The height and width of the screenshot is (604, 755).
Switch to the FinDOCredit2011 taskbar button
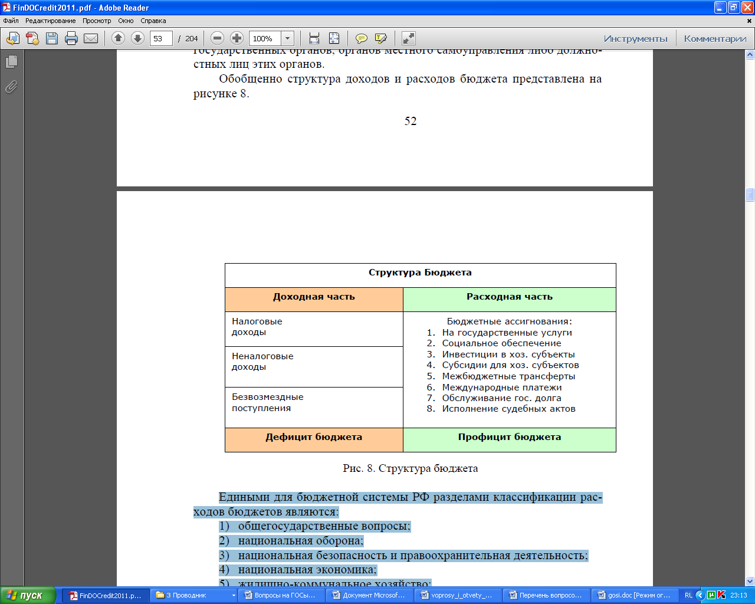pyautogui.click(x=106, y=595)
